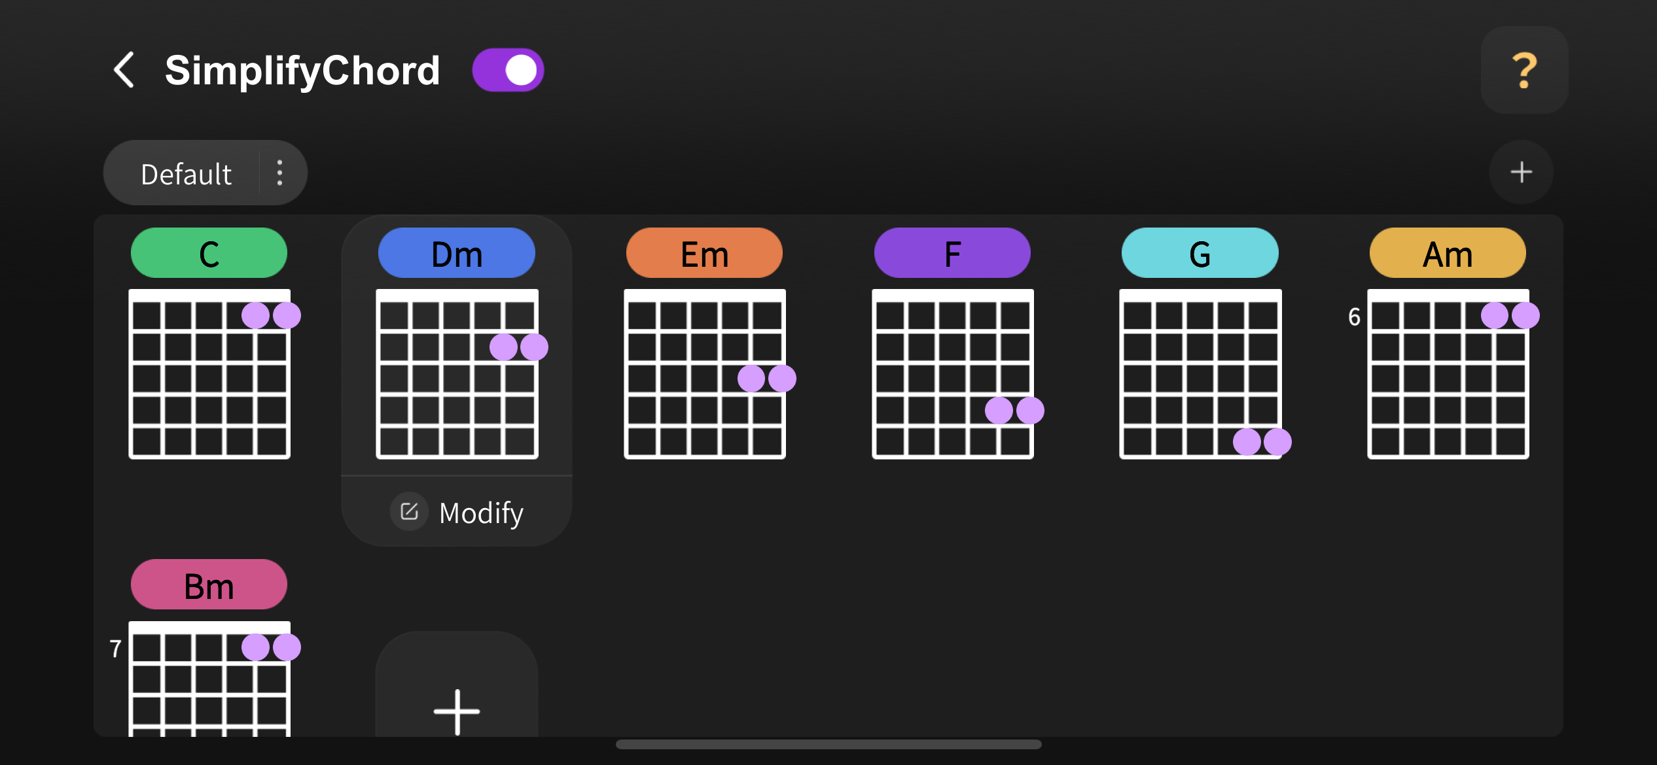Open the help question mark icon
Viewport: 1657px width, 765px height.
coord(1523,70)
